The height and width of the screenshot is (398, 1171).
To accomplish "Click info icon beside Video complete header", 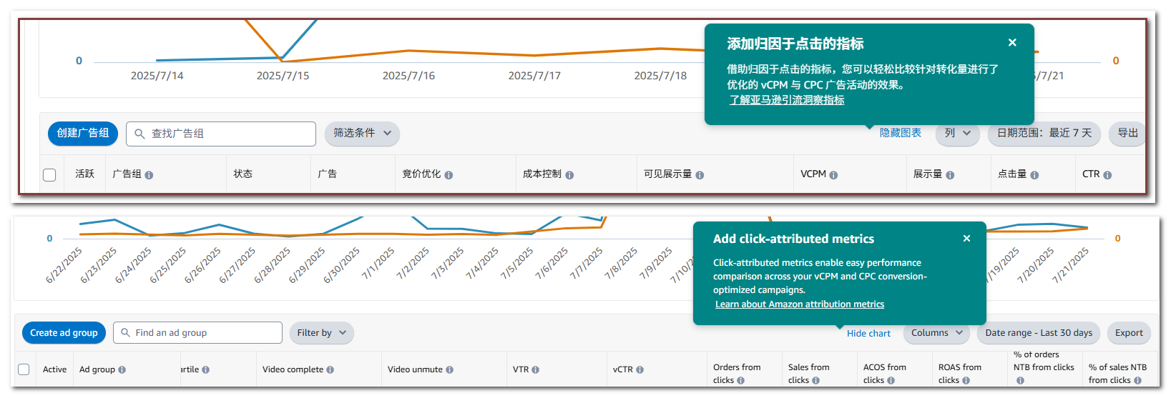I will click(x=330, y=370).
